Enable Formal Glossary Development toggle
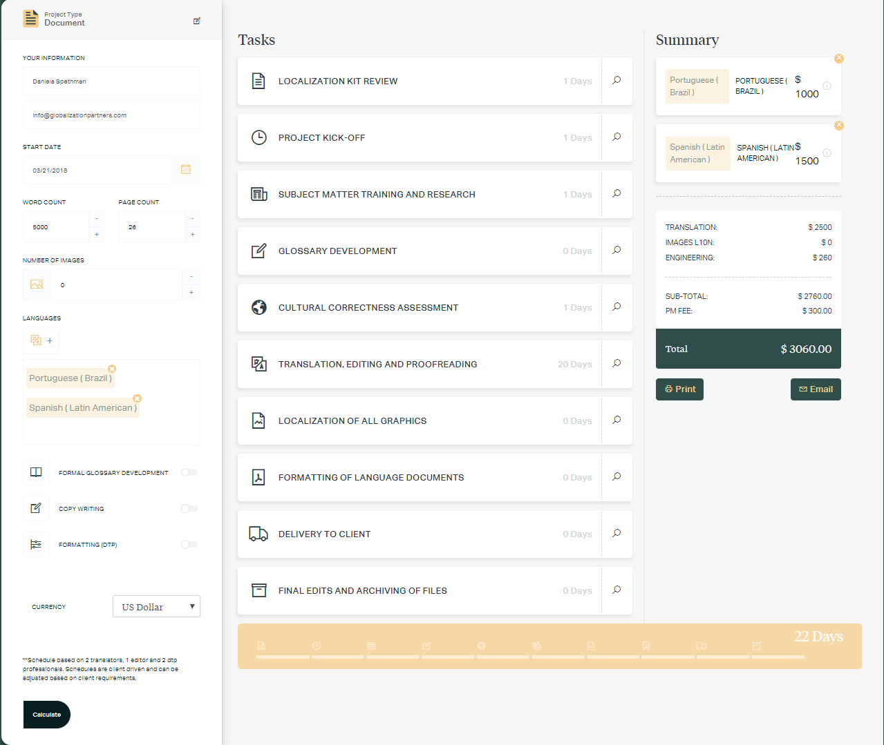Viewport: 884px width, 745px height. (189, 472)
